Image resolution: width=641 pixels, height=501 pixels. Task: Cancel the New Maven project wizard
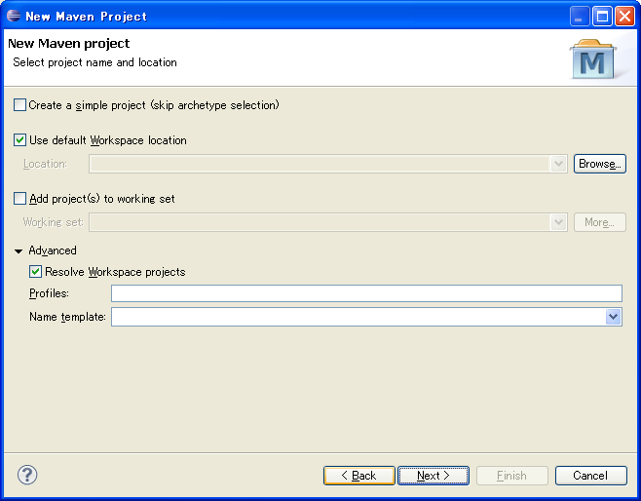tap(590, 476)
